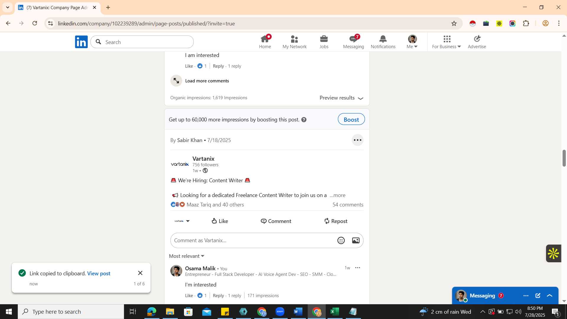Open Osama Malik's profile name
Image resolution: width=567 pixels, height=319 pixels.
click(x=200, y=268)
